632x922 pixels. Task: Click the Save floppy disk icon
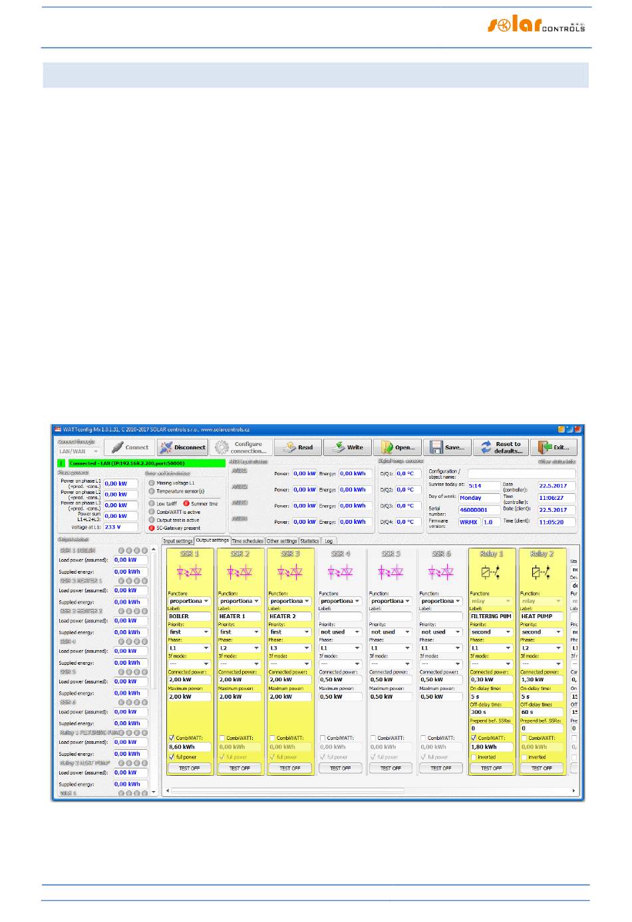436,447
